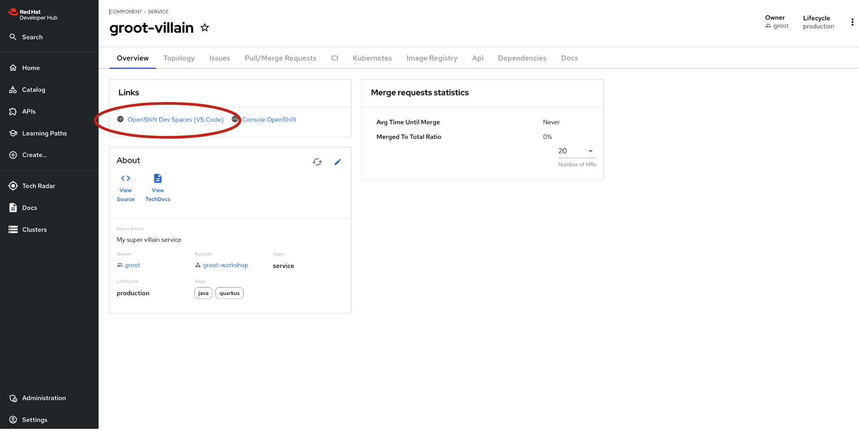The image size is (859, 430).
Task: Open the groot owner link in About
Action: pyautogui.click(x=132, y=265)
